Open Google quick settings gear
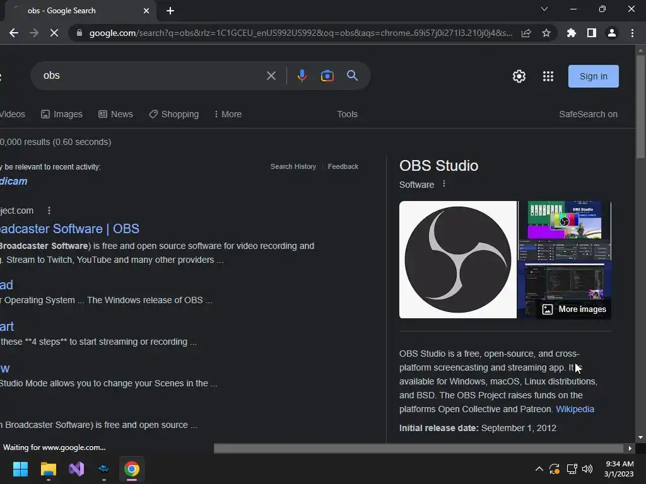This screenshot has width=646, height=484. tap(519, 76)
